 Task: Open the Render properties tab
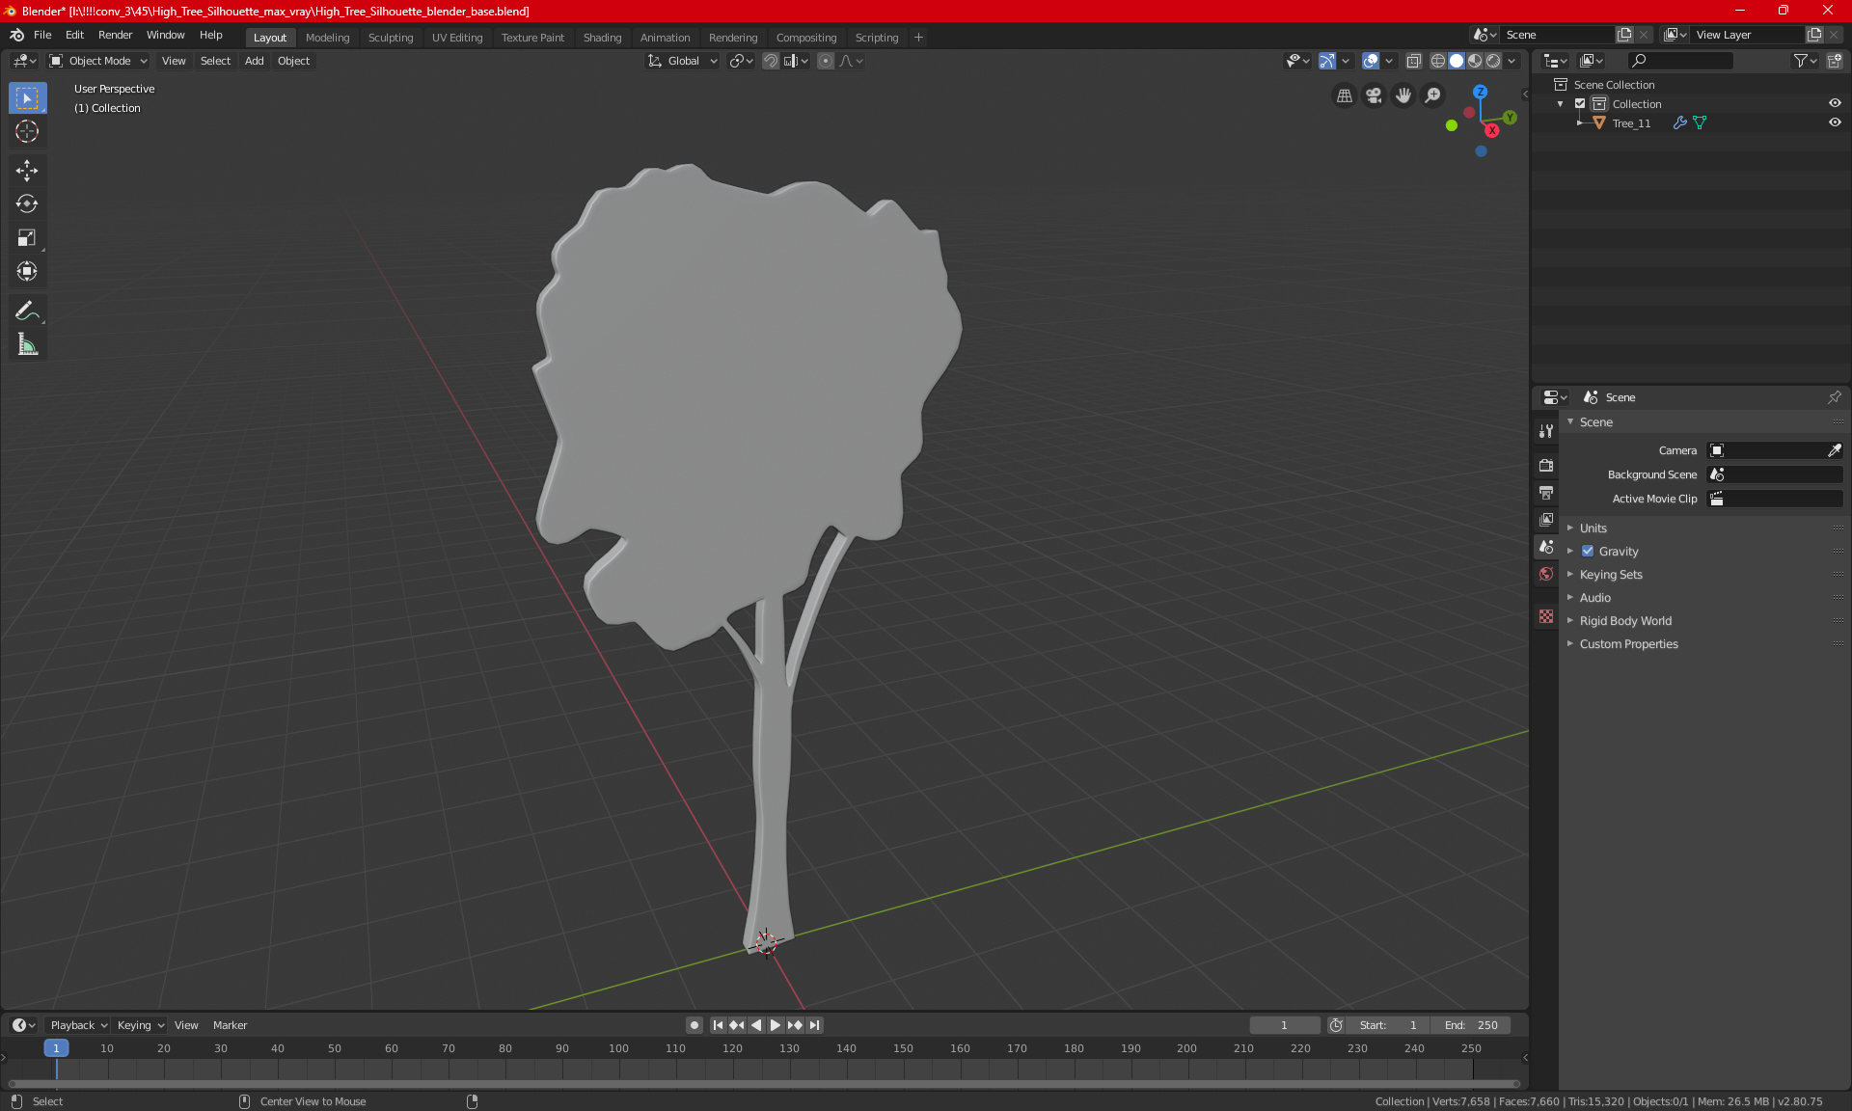click(x=1546, y=465)
